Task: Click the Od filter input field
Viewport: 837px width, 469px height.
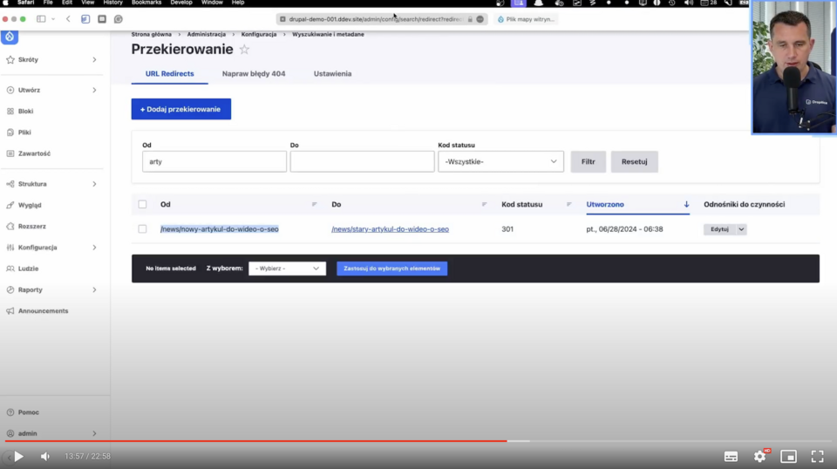Action: (214, 161)
